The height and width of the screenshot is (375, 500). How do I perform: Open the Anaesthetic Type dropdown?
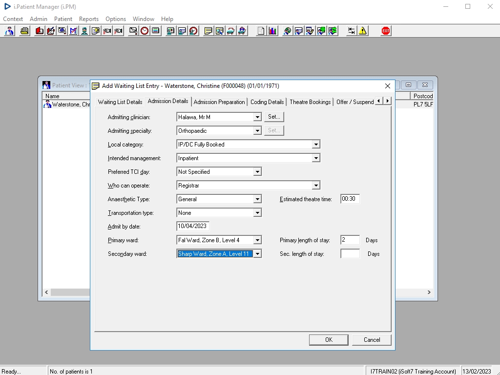click(257, 199)
